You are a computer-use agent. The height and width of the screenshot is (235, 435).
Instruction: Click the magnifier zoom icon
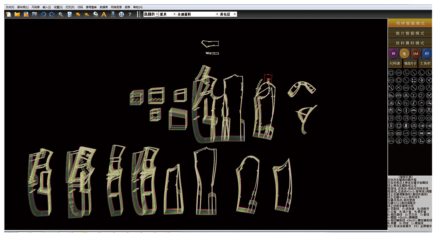tap(61, 14)
